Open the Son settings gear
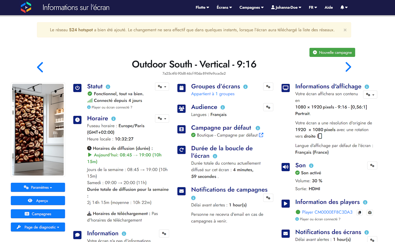 click(x=372, y=166)
